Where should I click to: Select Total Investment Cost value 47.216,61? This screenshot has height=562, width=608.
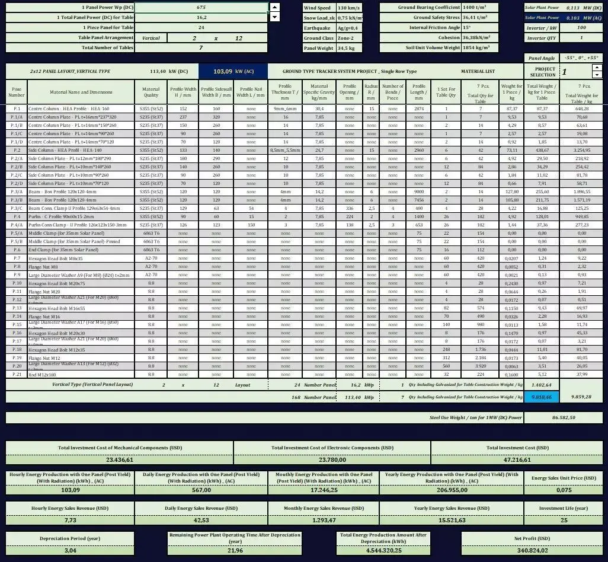coord(517,459)
